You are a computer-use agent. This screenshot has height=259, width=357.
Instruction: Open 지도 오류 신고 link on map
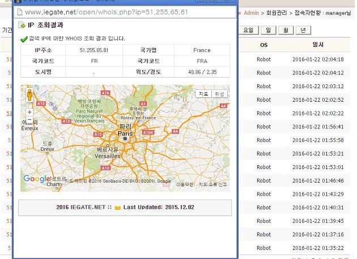pos(213,184)
